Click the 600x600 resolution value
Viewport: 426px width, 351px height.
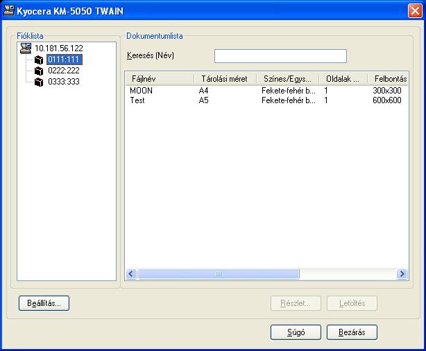(387, 100)
